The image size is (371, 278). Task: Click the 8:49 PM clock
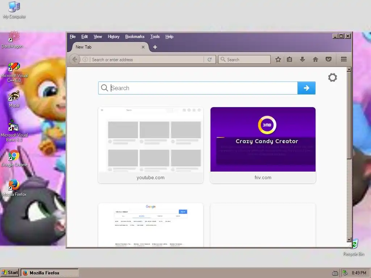(x=359, y=273)
